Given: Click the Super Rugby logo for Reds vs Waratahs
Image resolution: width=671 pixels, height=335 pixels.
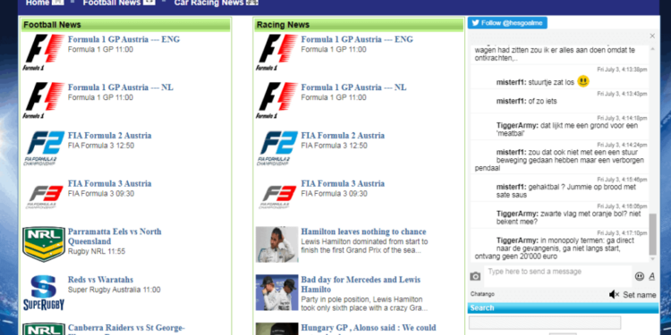Looking at the screenshot, I should pos(44,293).
